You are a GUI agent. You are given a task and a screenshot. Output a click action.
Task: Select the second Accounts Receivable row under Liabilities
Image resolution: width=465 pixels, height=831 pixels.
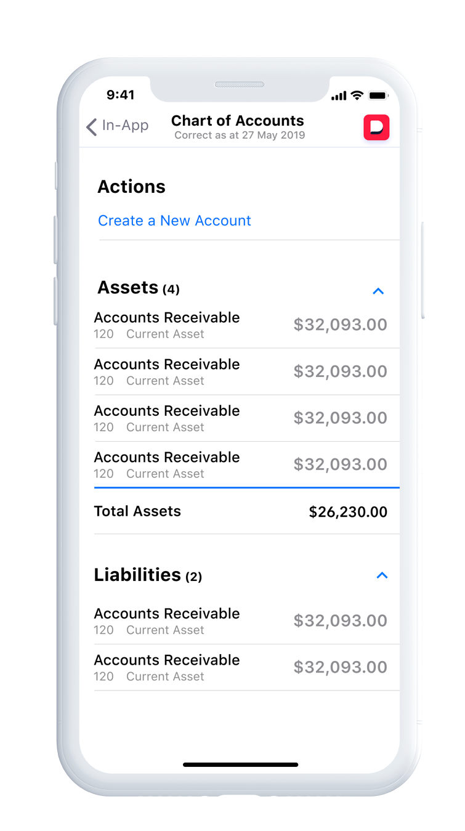pos(240,667)
